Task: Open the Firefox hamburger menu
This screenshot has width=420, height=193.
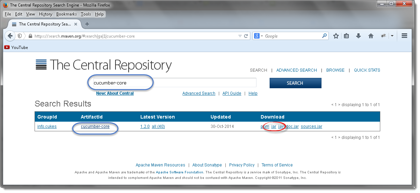Action: tap(404, 36)
